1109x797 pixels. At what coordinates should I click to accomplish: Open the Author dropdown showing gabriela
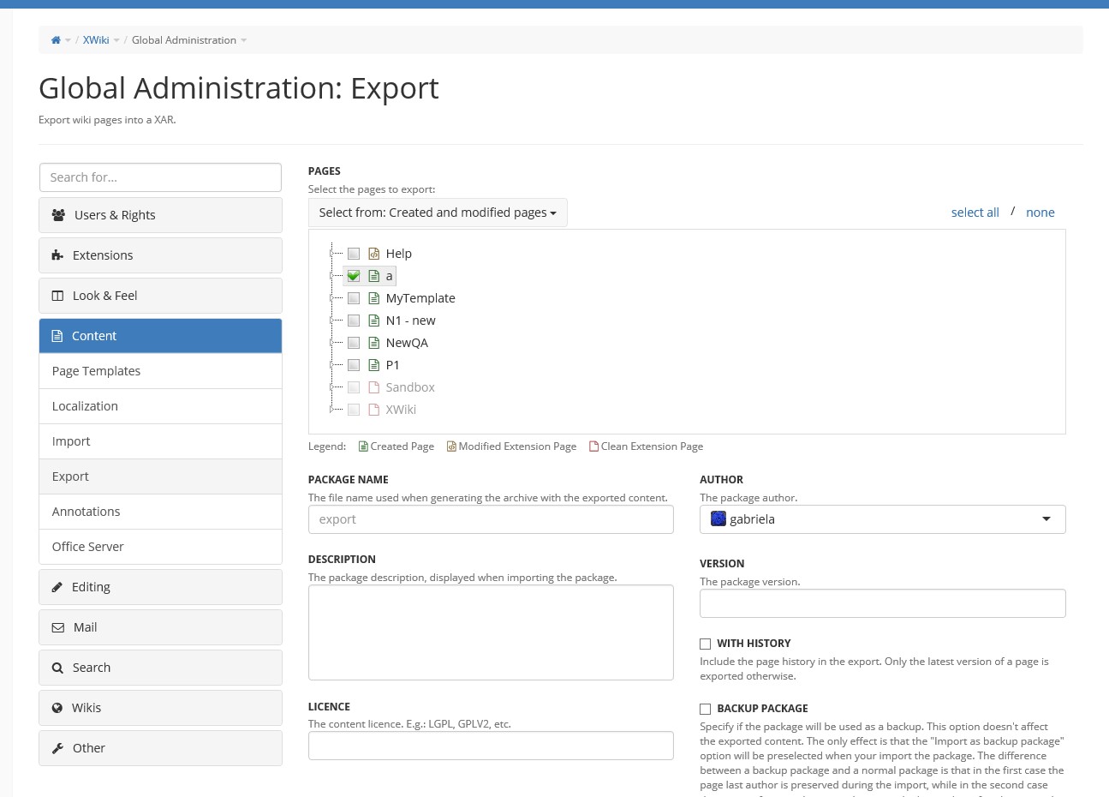pos(882,519)
